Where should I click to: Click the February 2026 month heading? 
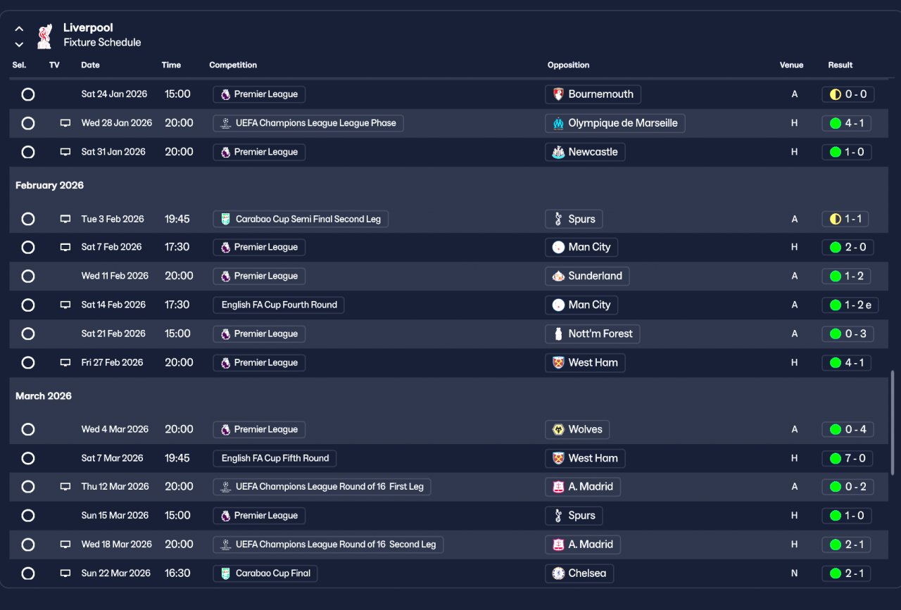point(49,186)
